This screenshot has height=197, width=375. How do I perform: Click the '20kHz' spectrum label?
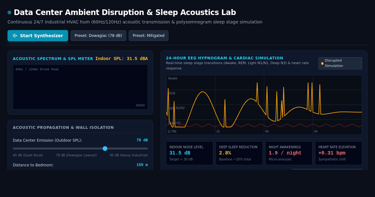click(x=140, y=105)
